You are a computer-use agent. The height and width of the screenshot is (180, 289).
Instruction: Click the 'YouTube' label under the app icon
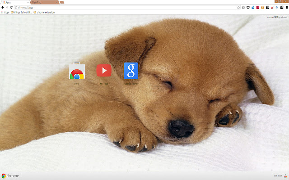104,84
